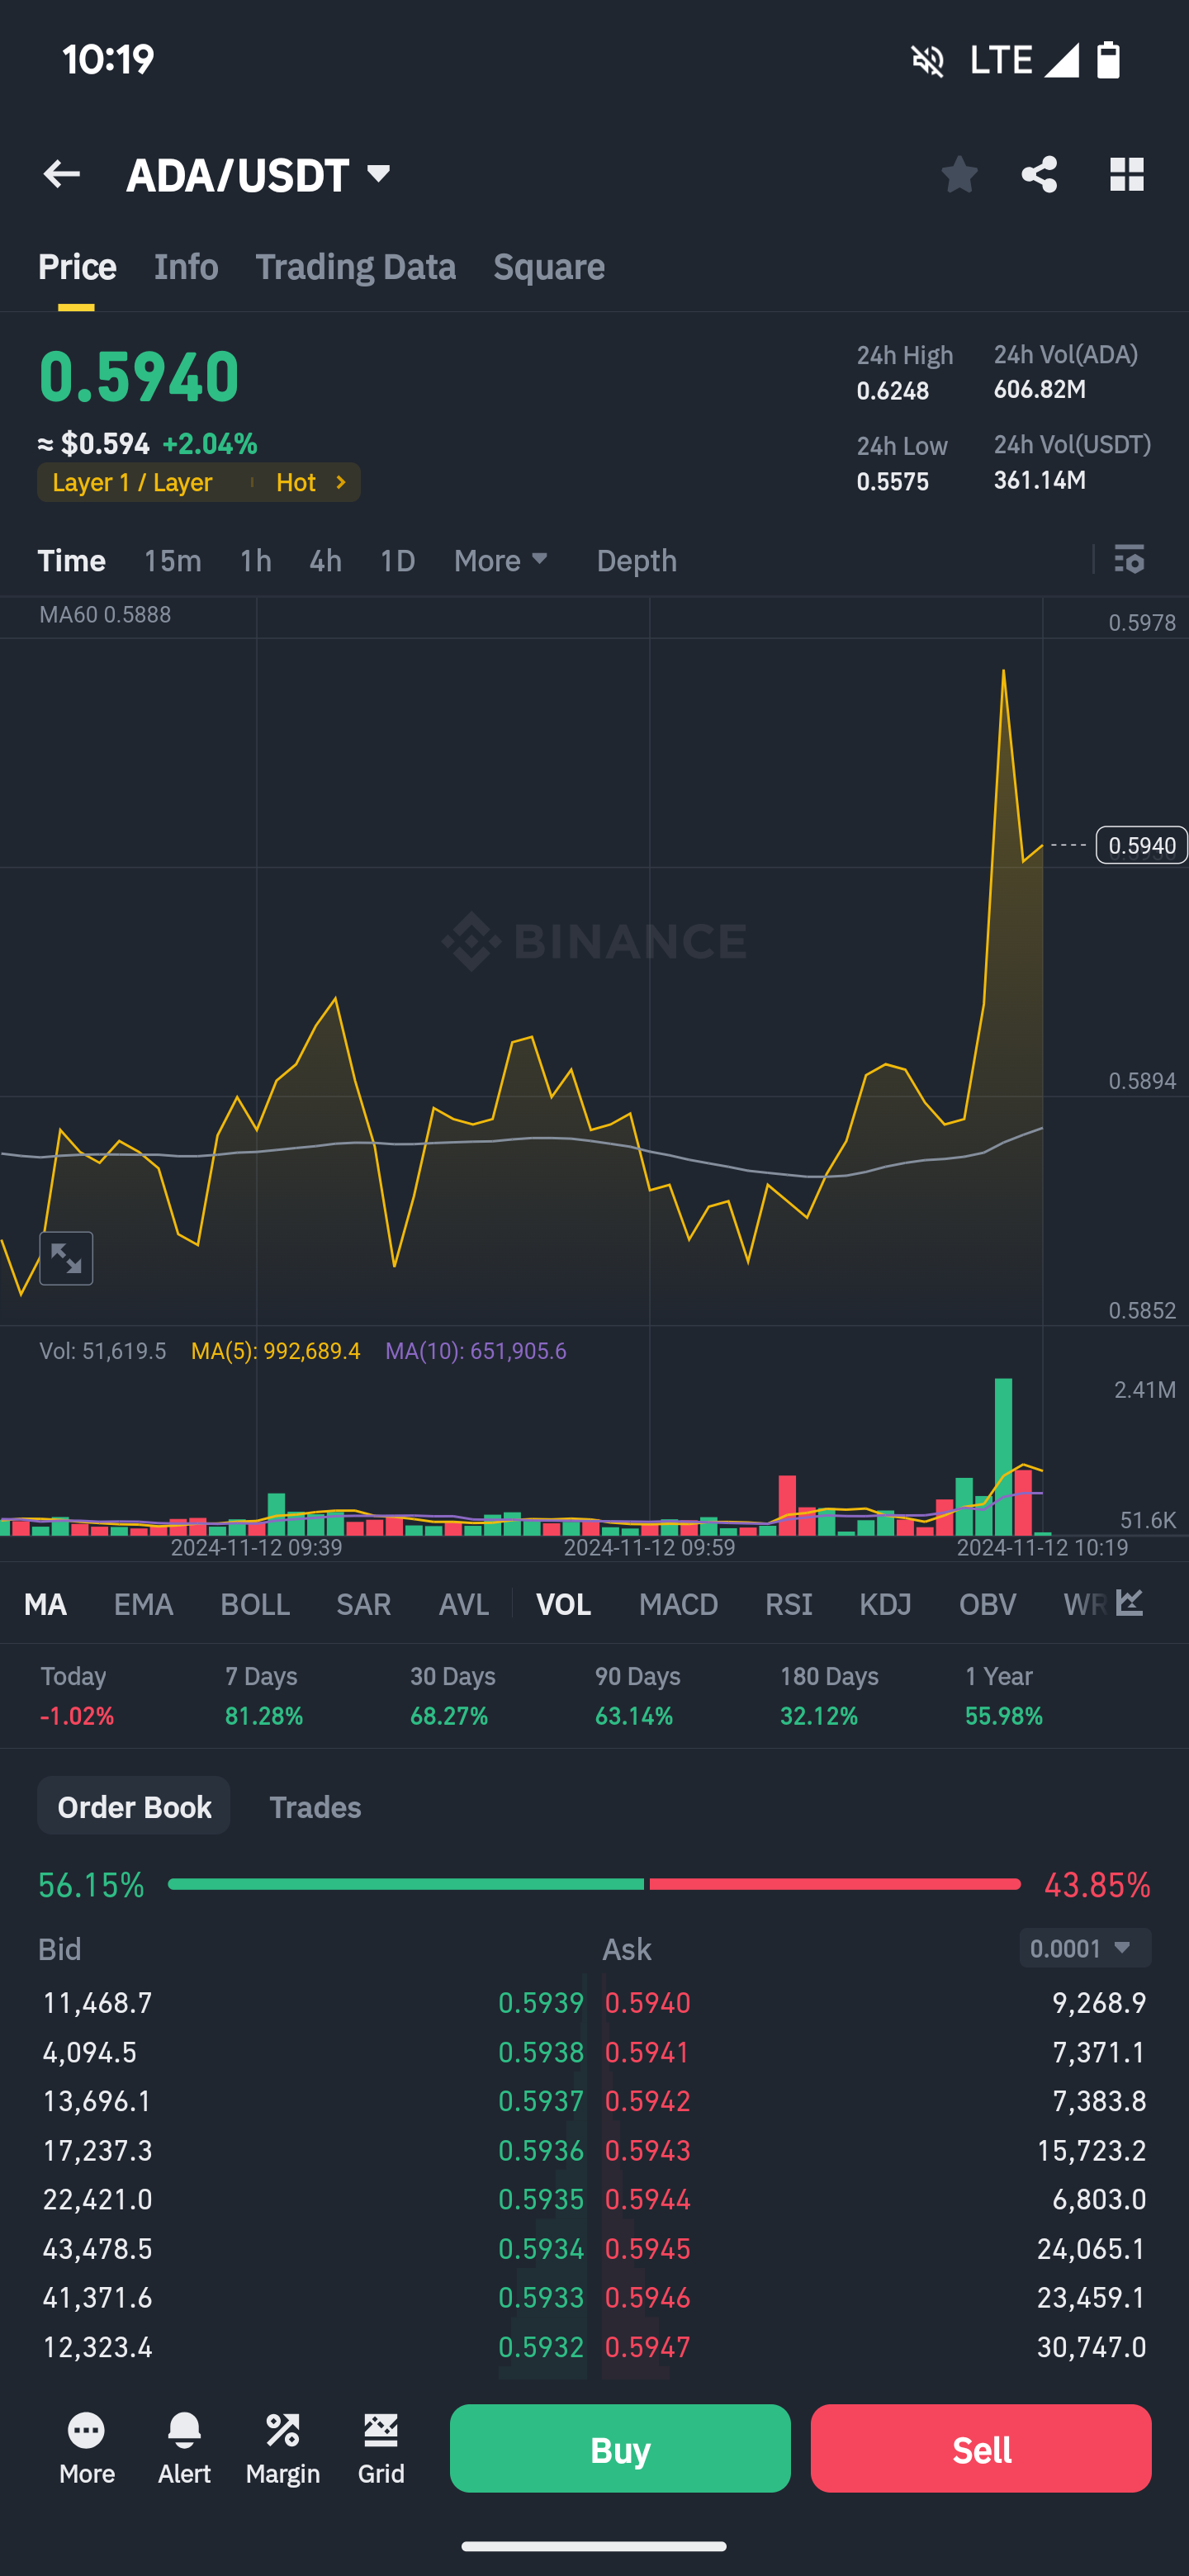Tap ask amount 30,747.0

(x=1091, y=2346)
